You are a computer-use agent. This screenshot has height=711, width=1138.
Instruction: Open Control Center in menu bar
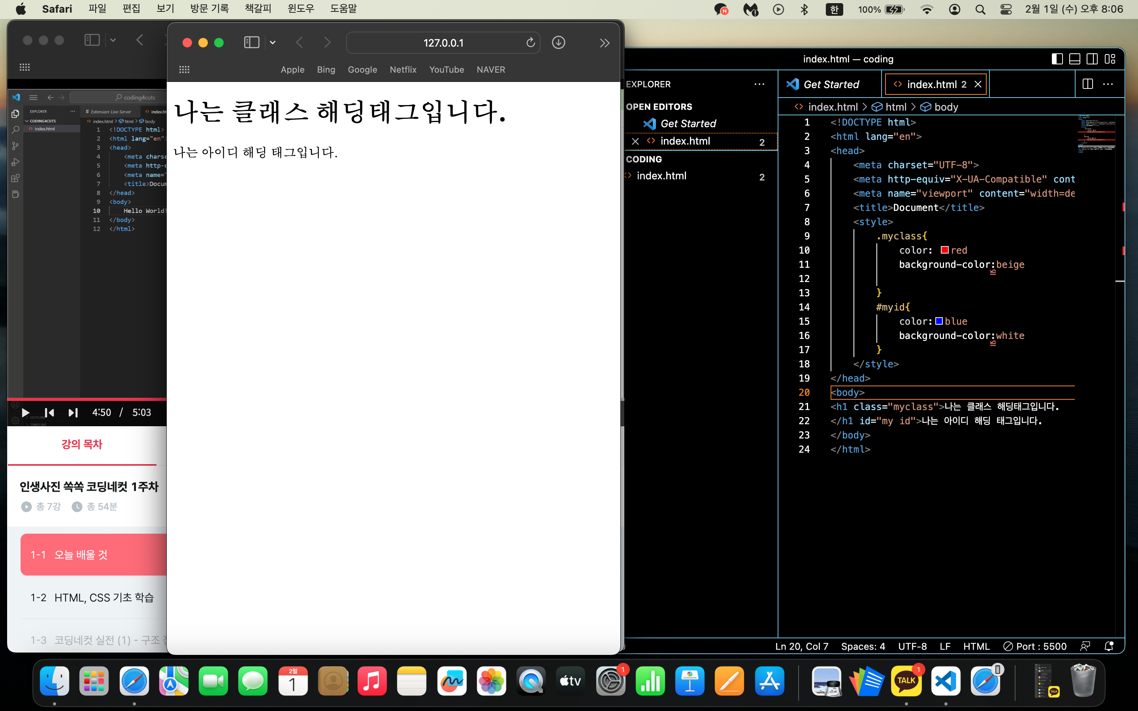(1005, 9)
